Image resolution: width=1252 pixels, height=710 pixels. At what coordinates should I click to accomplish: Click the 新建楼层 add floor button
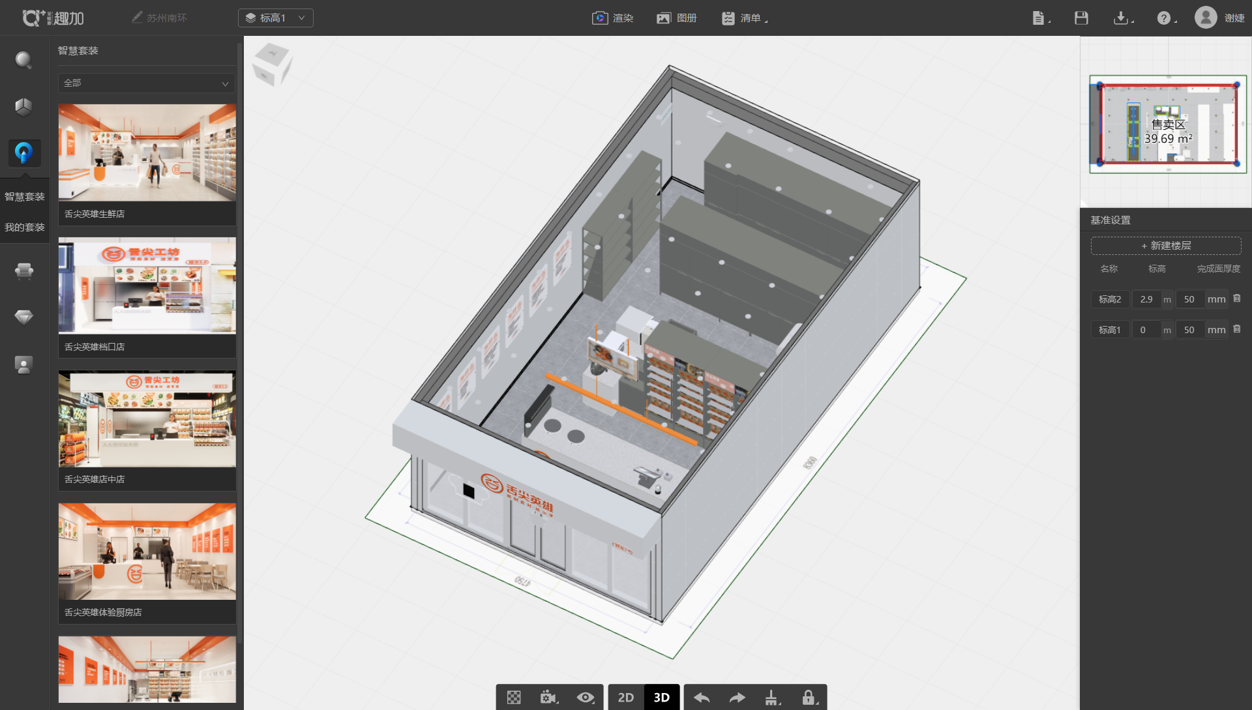point(1165,246)
